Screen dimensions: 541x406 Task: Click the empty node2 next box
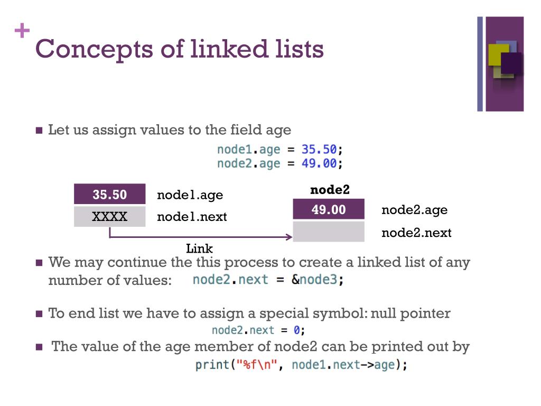pos(329,232)
